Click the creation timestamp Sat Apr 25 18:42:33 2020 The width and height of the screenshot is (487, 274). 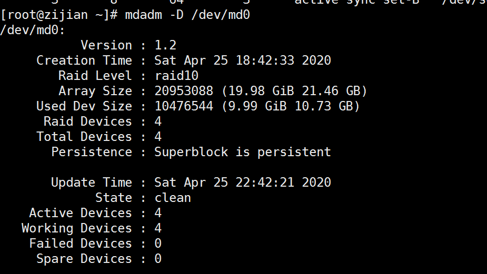pyautogui.click(x=243, y=60)
